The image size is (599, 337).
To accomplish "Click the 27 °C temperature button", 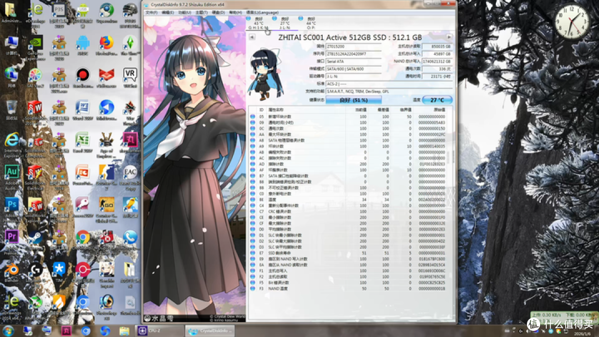I will pos(438,100).
